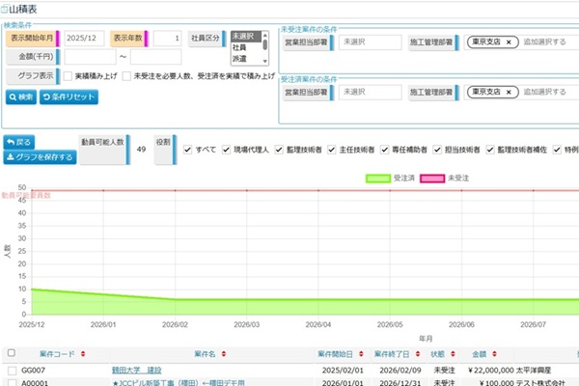
Task: Click the 検索 search button
Action: point(21,96)
